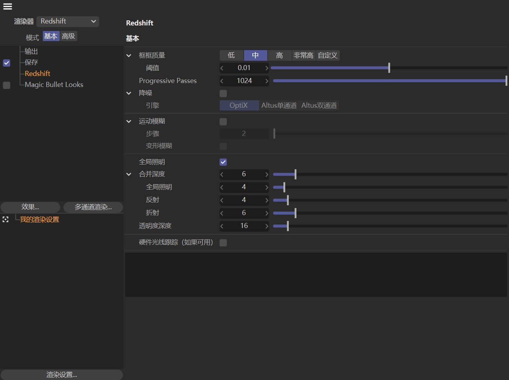This screenshot has height=380, width=509.
Task: Set quality to 非常高
Action: 303,55
